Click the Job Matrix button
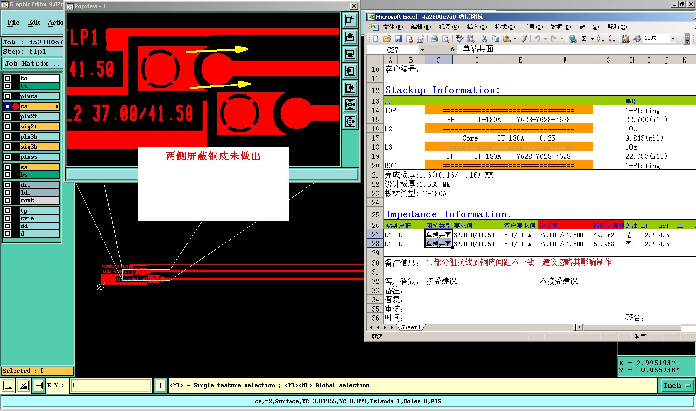 click(33, 63)
